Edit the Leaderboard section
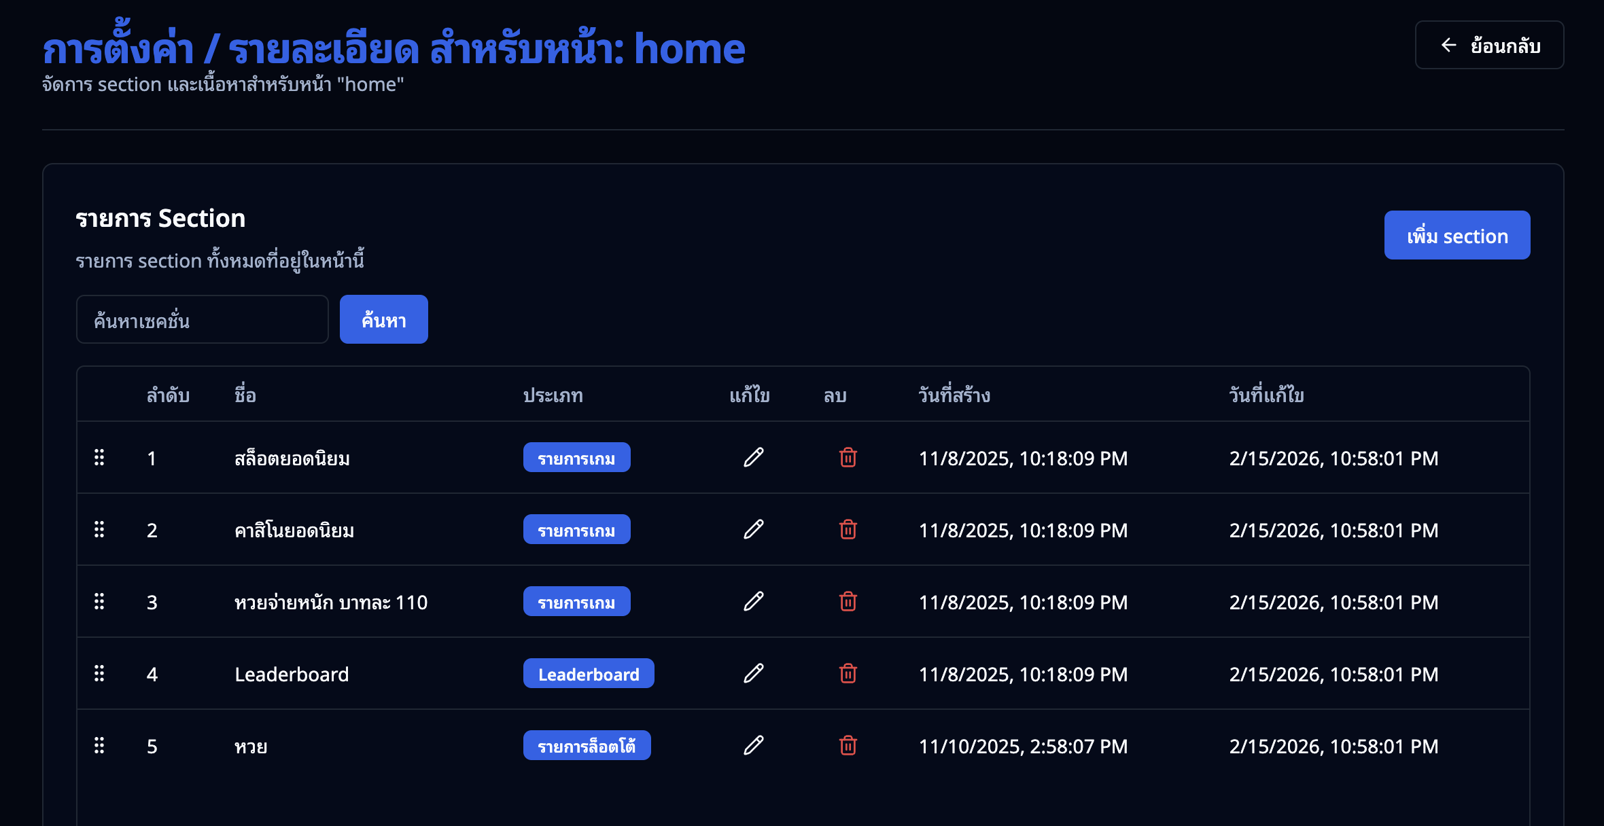Viewport: 1604px width, 826px height. point(753,674)
